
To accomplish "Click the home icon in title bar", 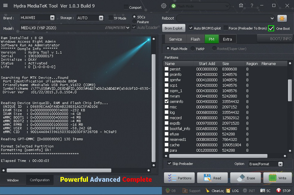I will point(241,5).
